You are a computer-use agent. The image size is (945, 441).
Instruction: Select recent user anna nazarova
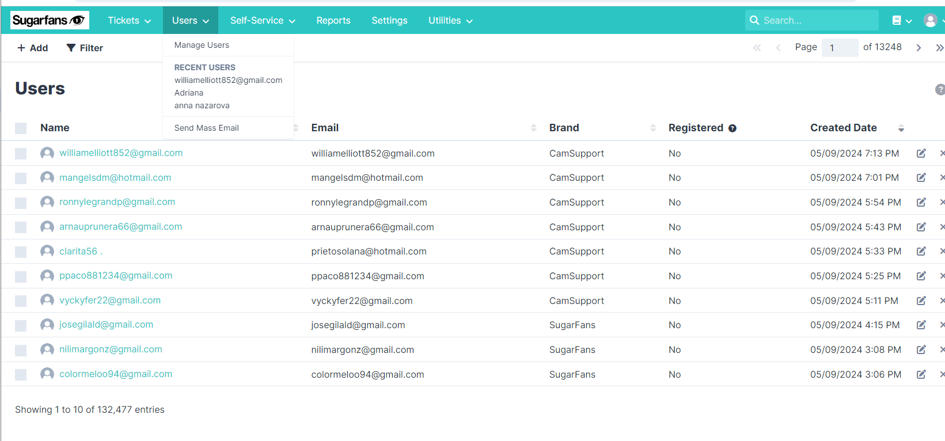[x=202, y=105]
